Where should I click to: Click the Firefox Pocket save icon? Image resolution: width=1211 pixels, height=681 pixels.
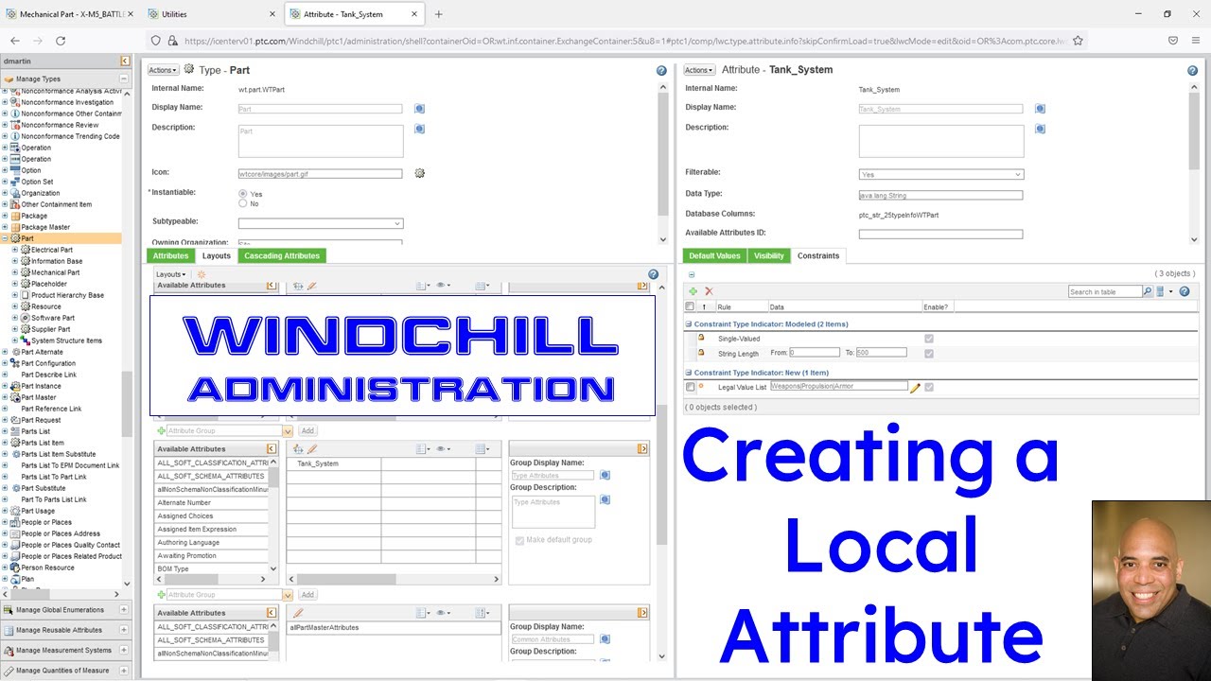point(1173,41)
